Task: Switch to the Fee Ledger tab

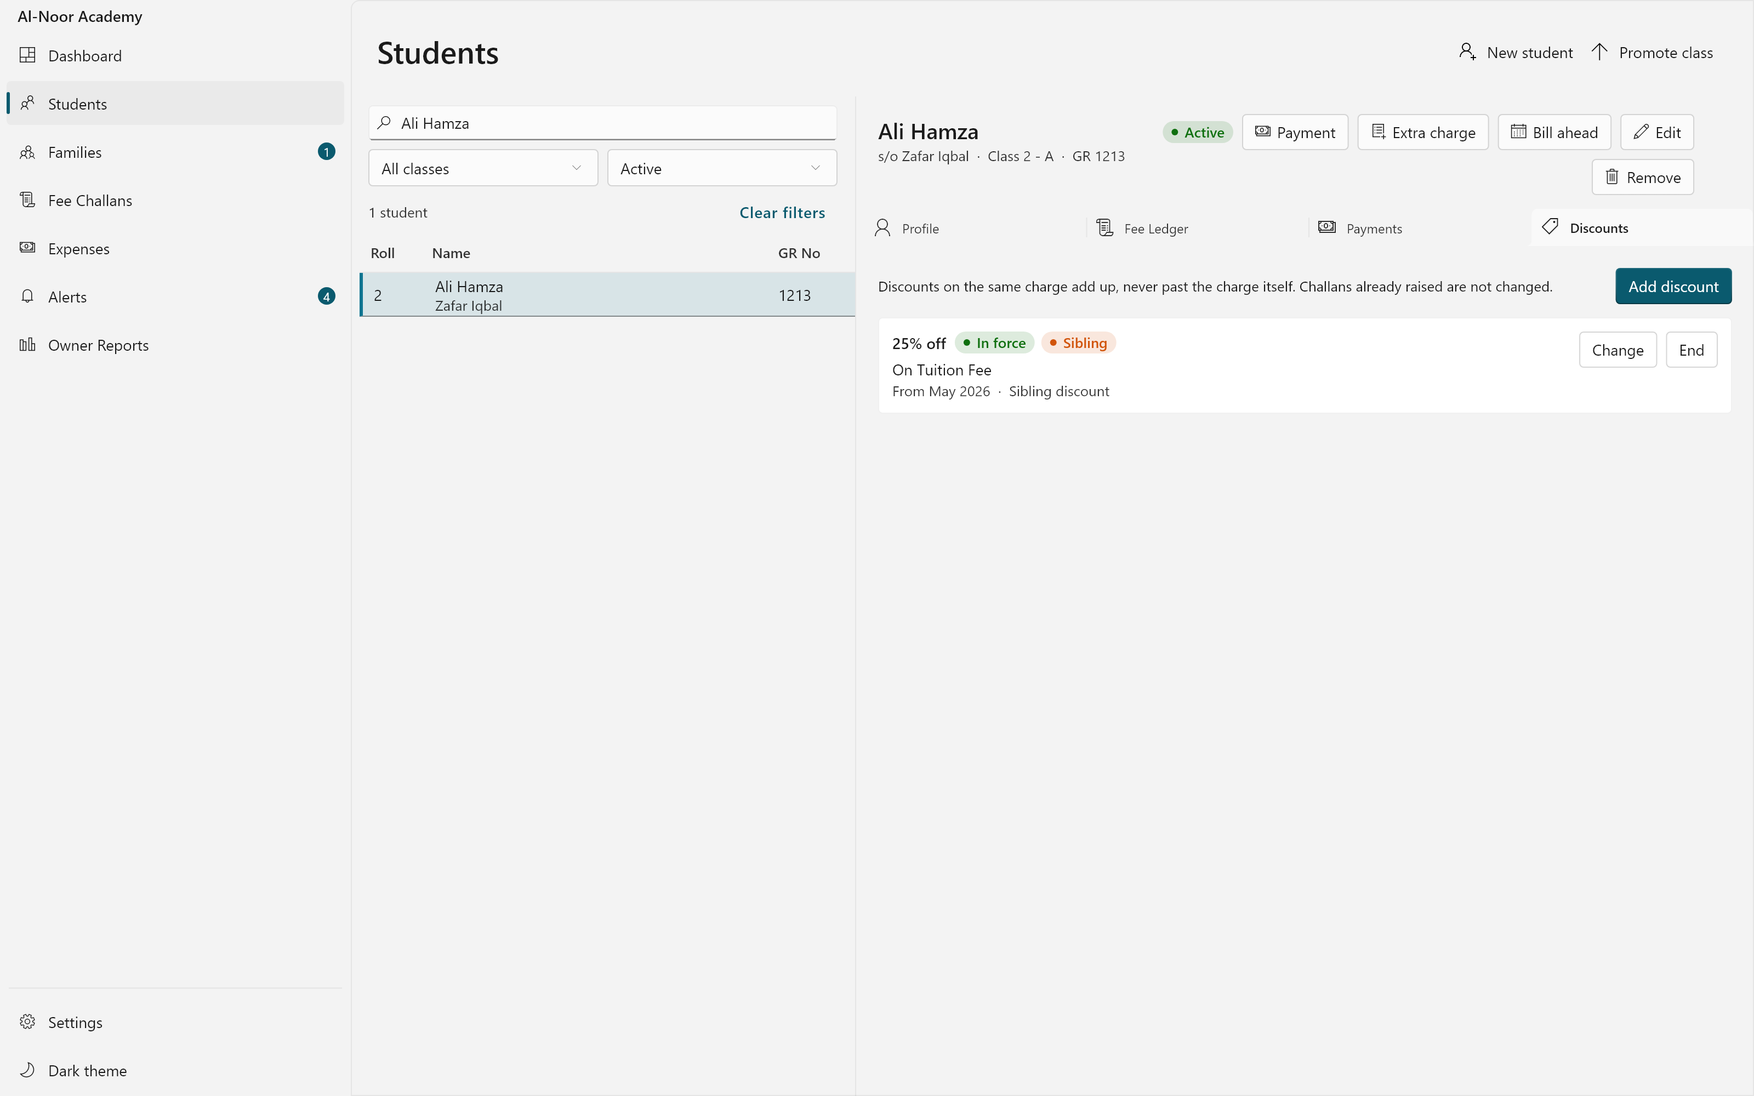Action: [1197, 229]
